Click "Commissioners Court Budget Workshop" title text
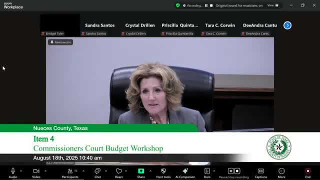 pyautogui.click(x=98, y=148)
